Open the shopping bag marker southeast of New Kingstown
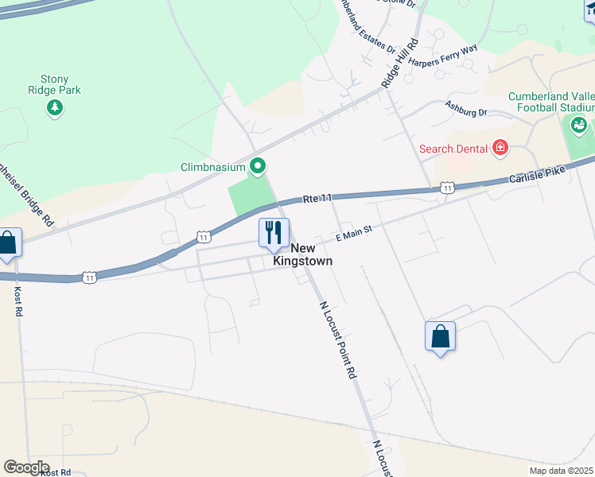This screenshot has height=477, width=595. 440,339
